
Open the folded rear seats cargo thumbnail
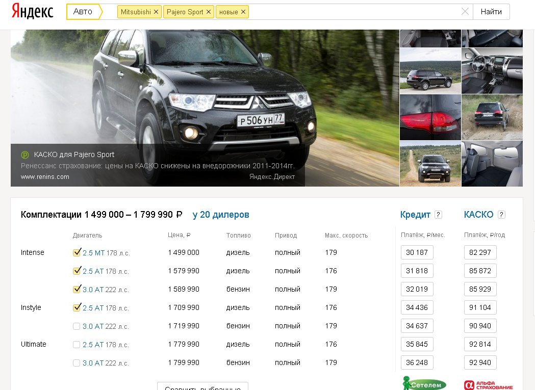point(492,164)
